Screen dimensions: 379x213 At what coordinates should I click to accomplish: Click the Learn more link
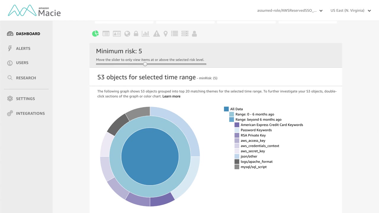pyautogui.click(x=171, y=96)
